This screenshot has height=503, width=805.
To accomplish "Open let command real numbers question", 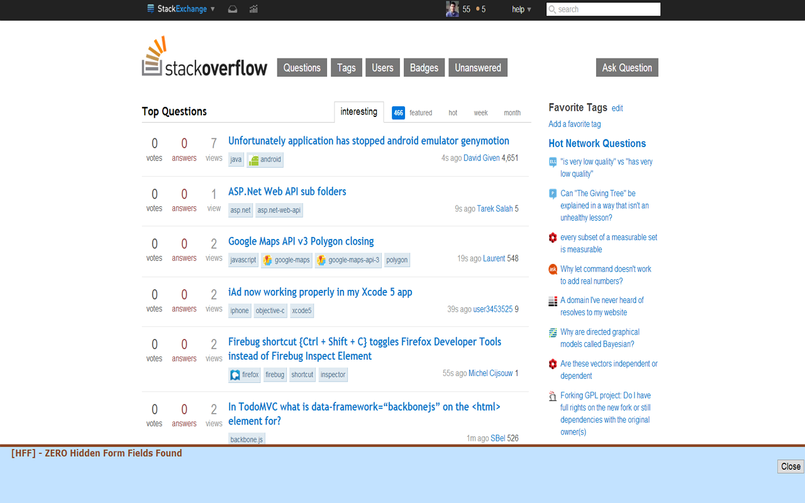I will [x=606, y=275].
